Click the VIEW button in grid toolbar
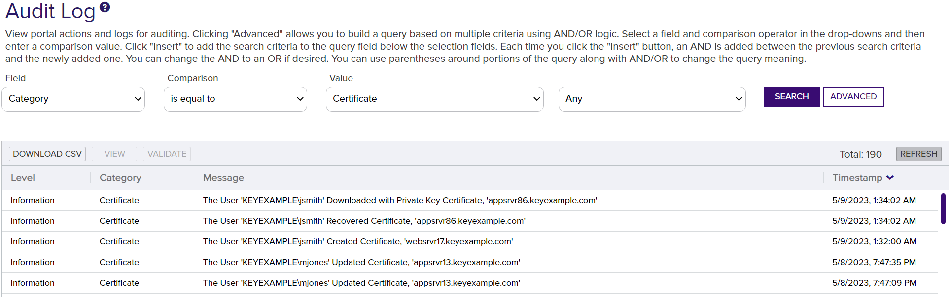 (114, 154)
